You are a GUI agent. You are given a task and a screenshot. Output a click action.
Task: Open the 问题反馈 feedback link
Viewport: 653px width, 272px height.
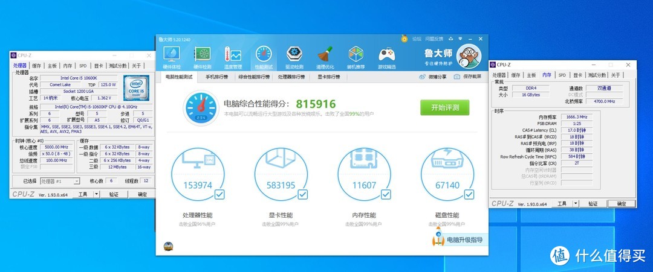[x=434, y=39]
